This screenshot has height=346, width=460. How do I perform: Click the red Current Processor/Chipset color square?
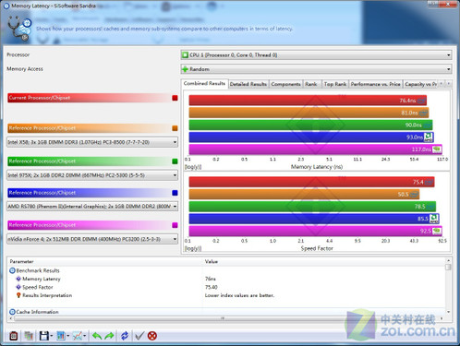[175, 98]
